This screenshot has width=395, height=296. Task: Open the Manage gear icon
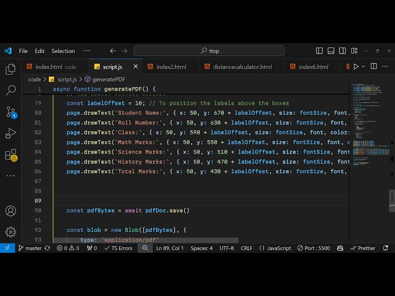click(x=10, y=232)
